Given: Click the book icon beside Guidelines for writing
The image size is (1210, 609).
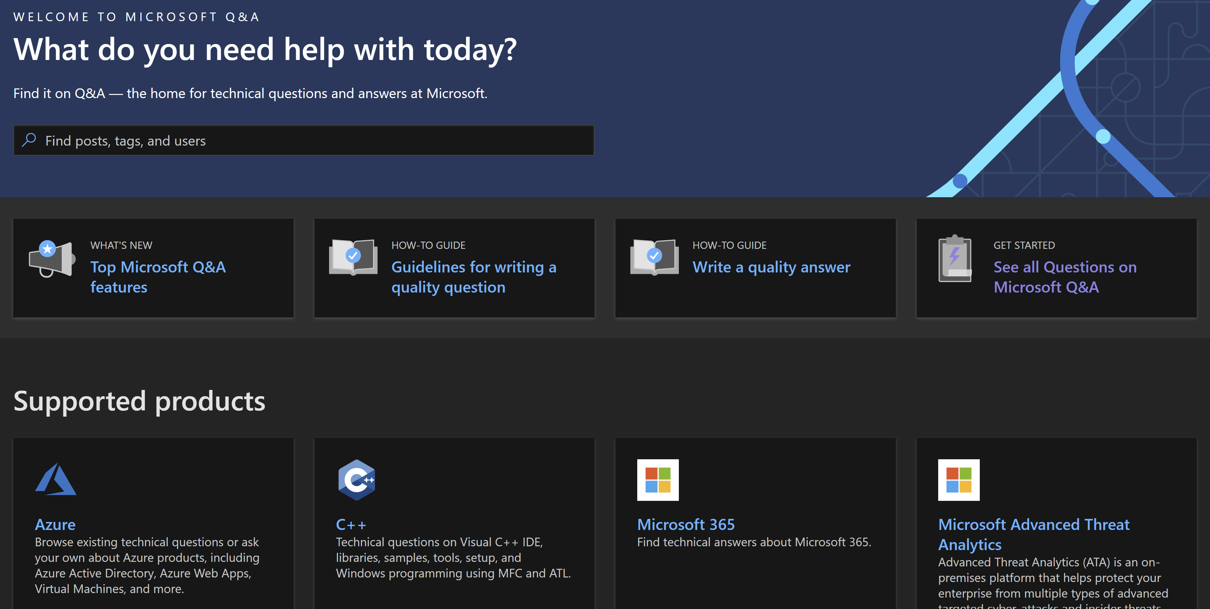Looking at the screenshot, I should pyautogui.click(x=353, y=257).
